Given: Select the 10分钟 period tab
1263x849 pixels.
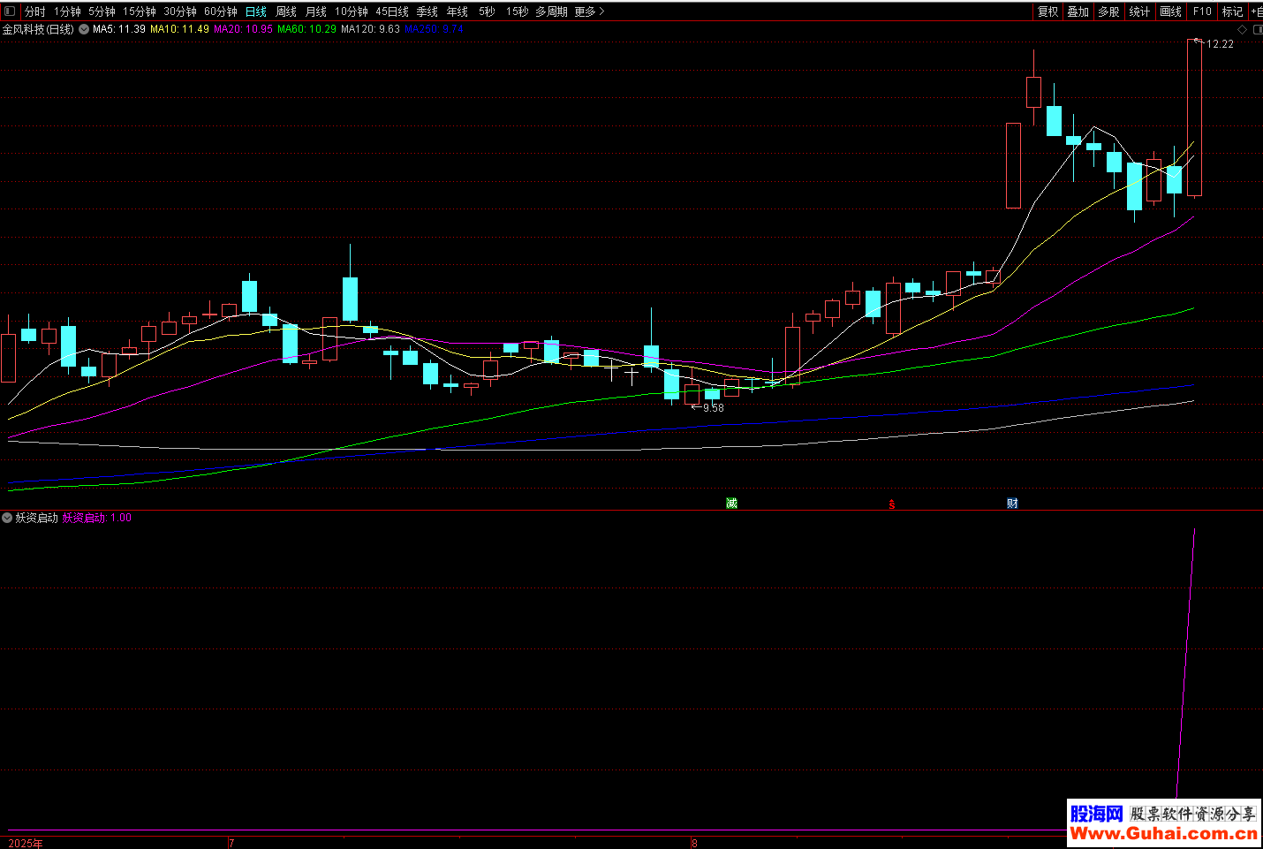Looking at the screenshot, I should click(352, 11).
